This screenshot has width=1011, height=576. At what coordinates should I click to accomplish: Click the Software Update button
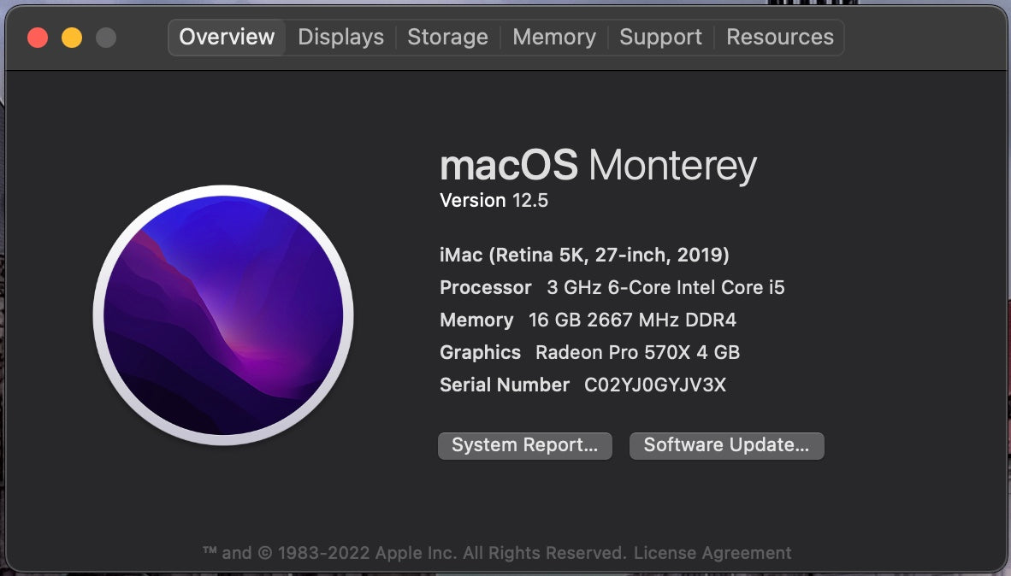(726, 445)
